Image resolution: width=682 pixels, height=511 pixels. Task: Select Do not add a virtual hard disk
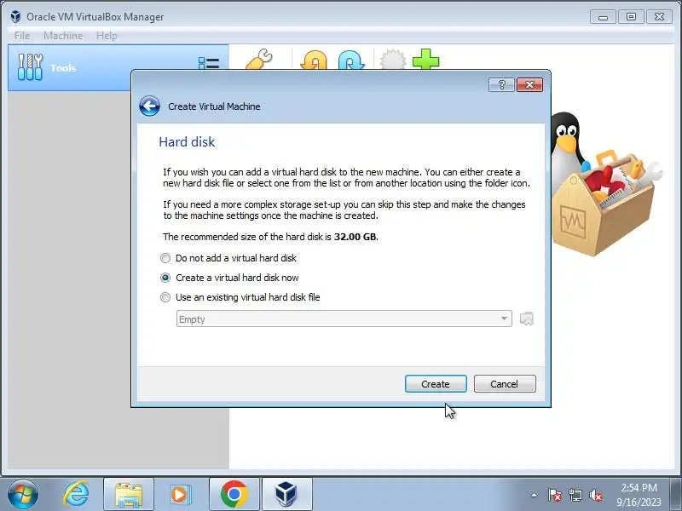(228, 258)
